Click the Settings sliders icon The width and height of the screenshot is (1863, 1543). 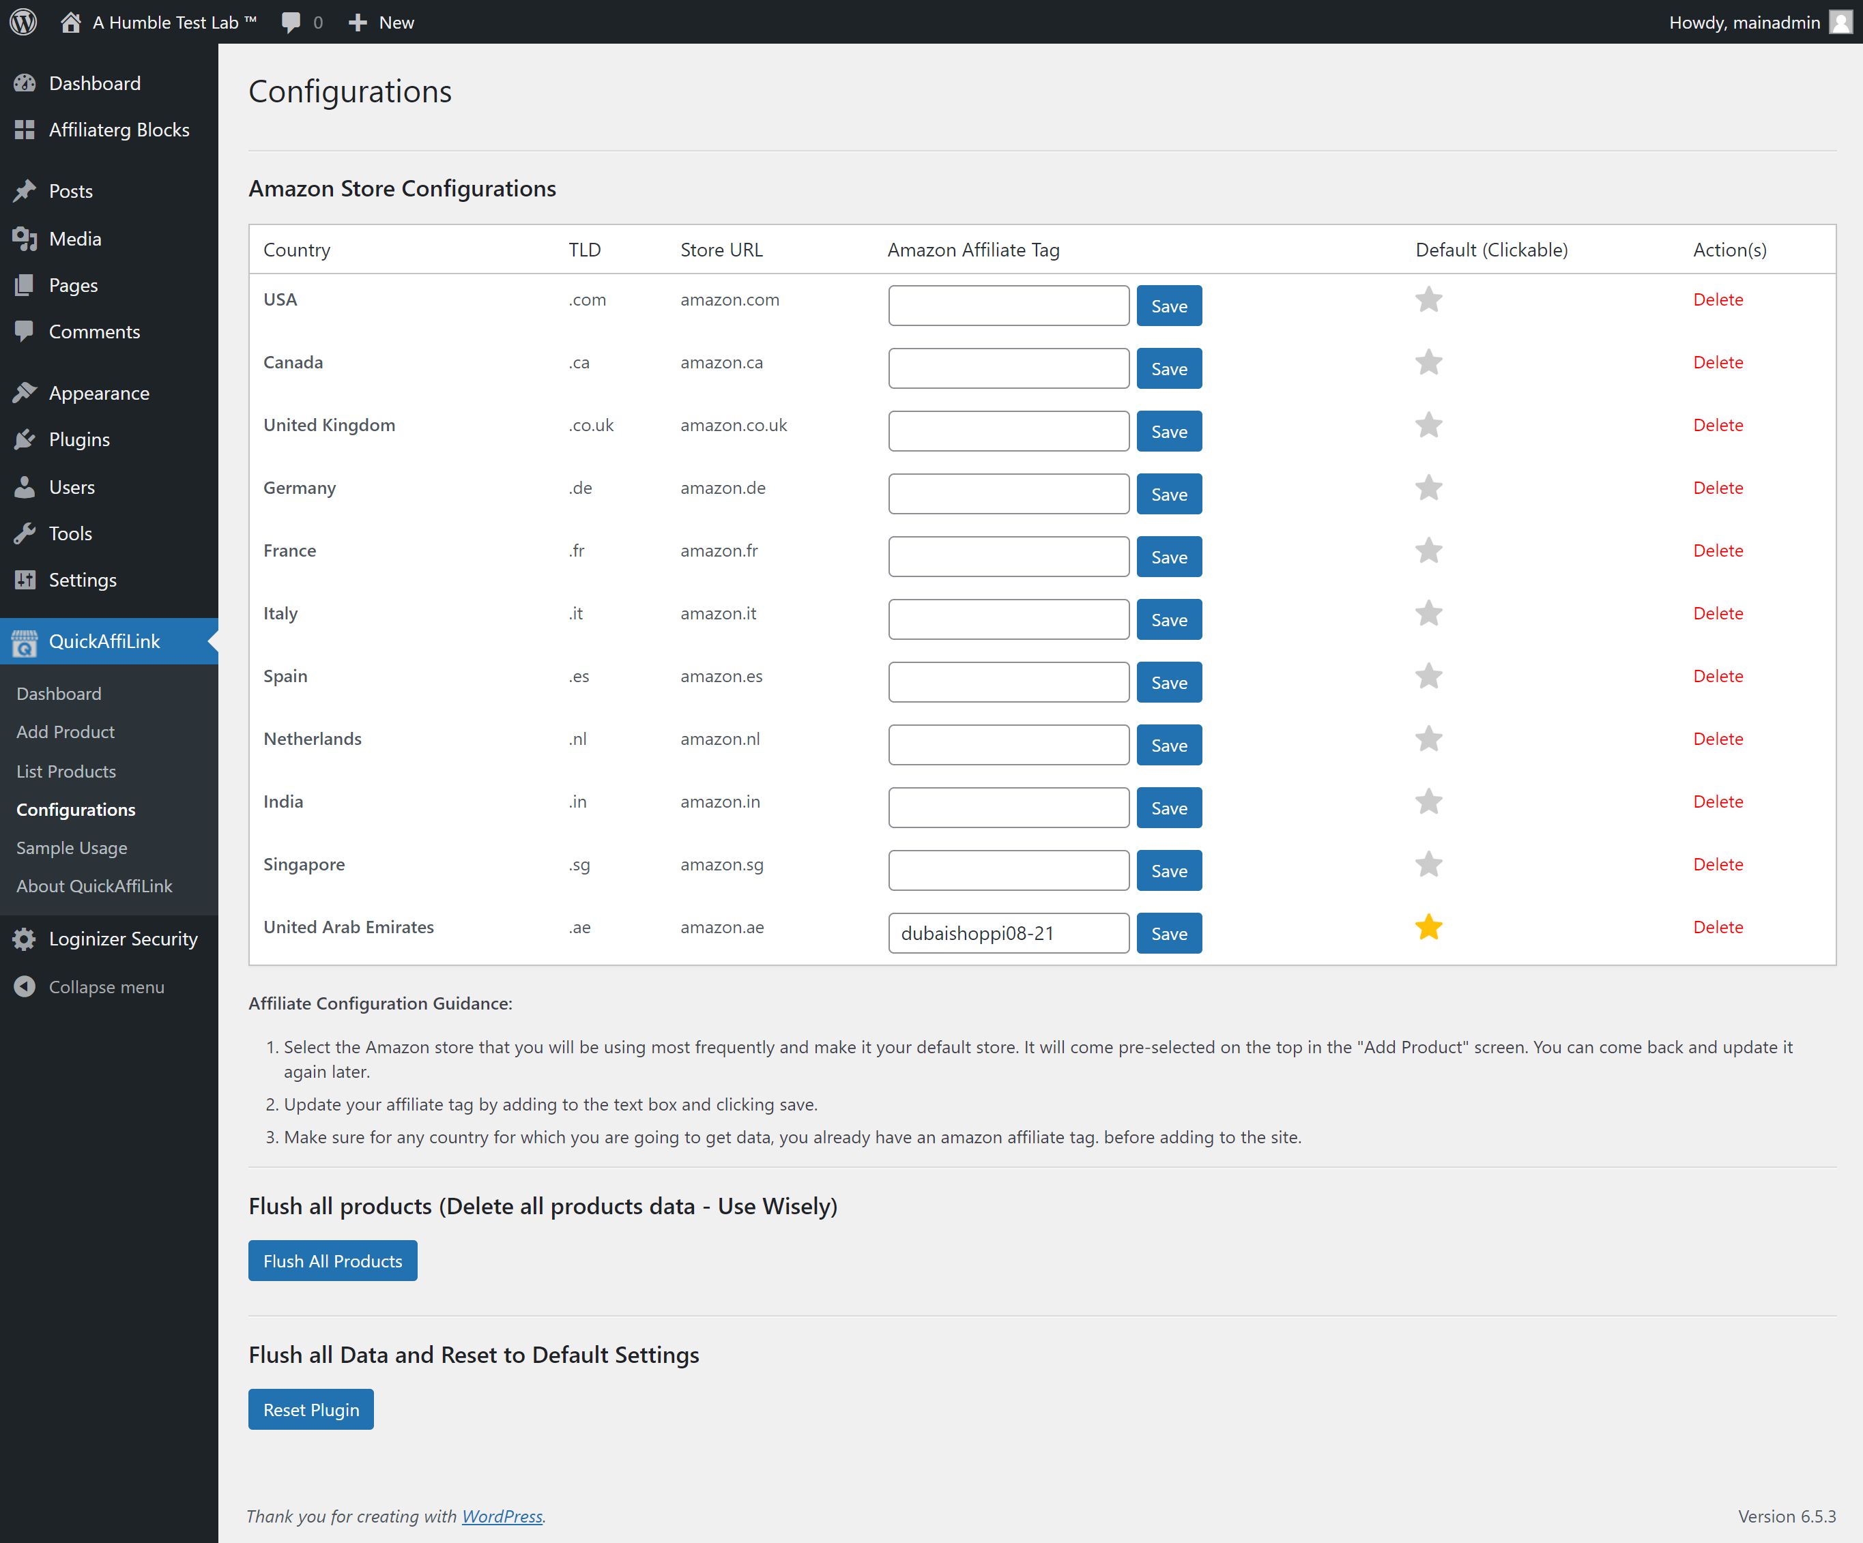25,580
